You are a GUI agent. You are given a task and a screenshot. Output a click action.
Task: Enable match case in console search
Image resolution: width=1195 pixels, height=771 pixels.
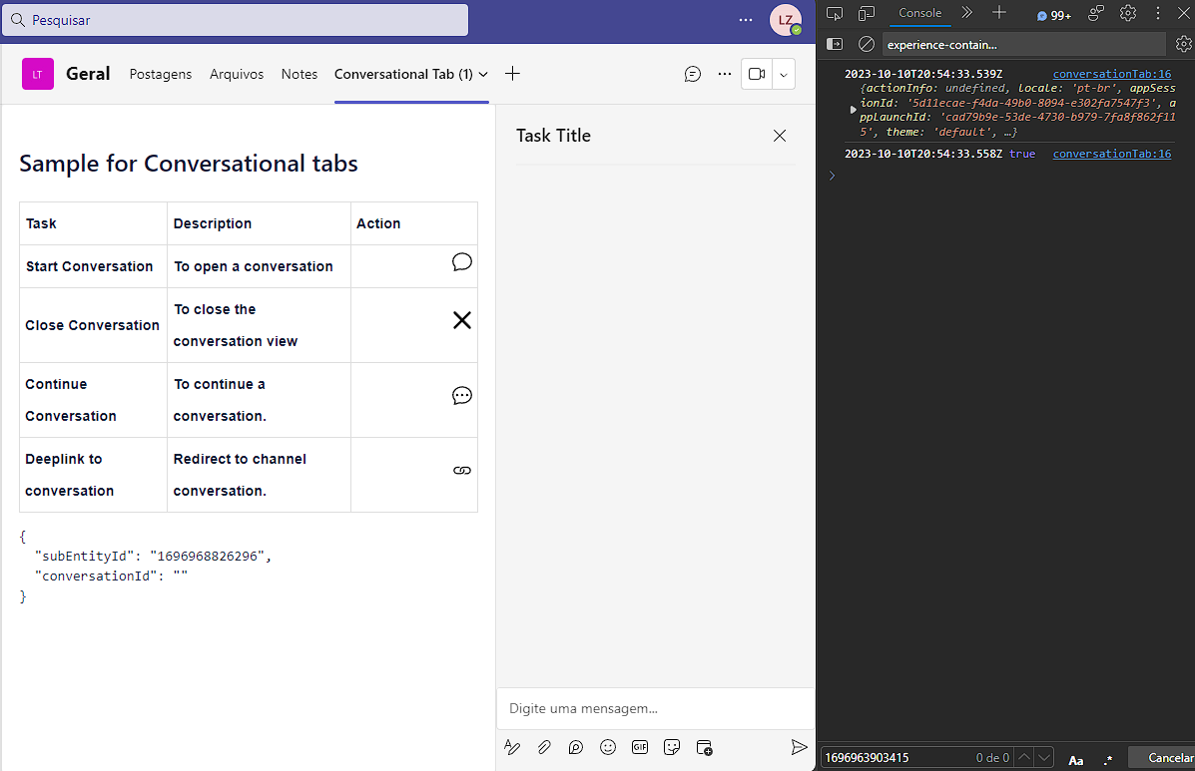coord(1076,757)
